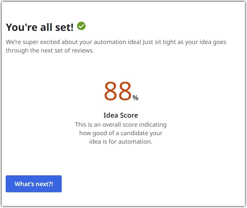The image size is (247, 208).
Task: Click the first orange digit 8 of the score
Action: (x=111, y=91)
